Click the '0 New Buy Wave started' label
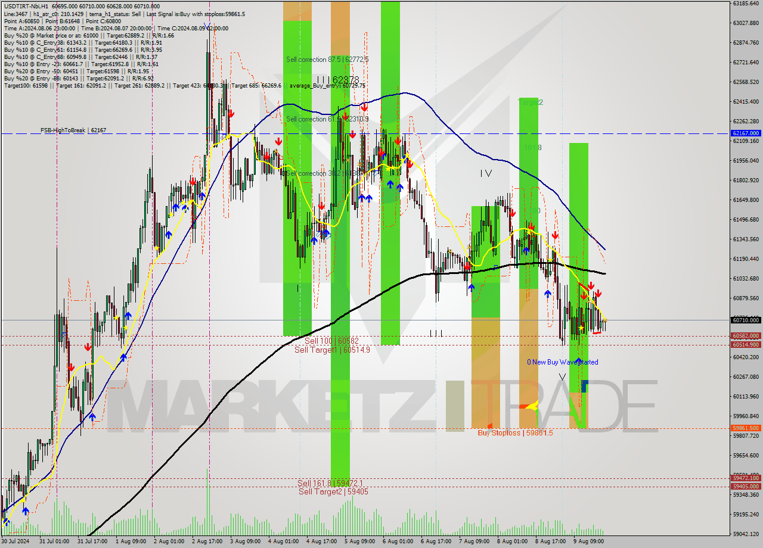This screenshot has width=763, height=548. 562,362
